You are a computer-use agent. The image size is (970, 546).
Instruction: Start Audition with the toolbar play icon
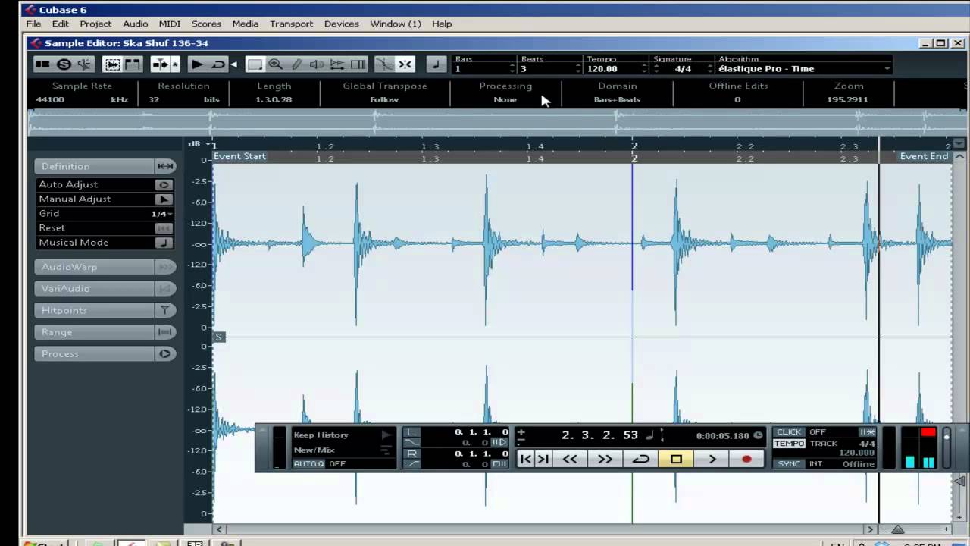tap(196, 65)
